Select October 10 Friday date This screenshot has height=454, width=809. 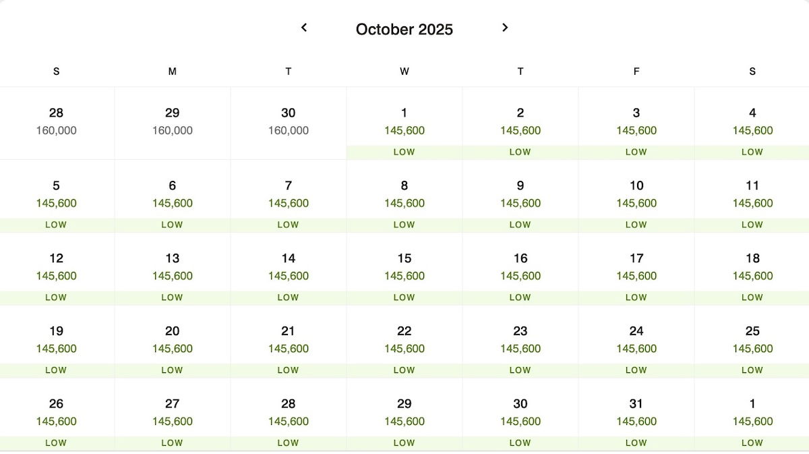click(636, 196)
